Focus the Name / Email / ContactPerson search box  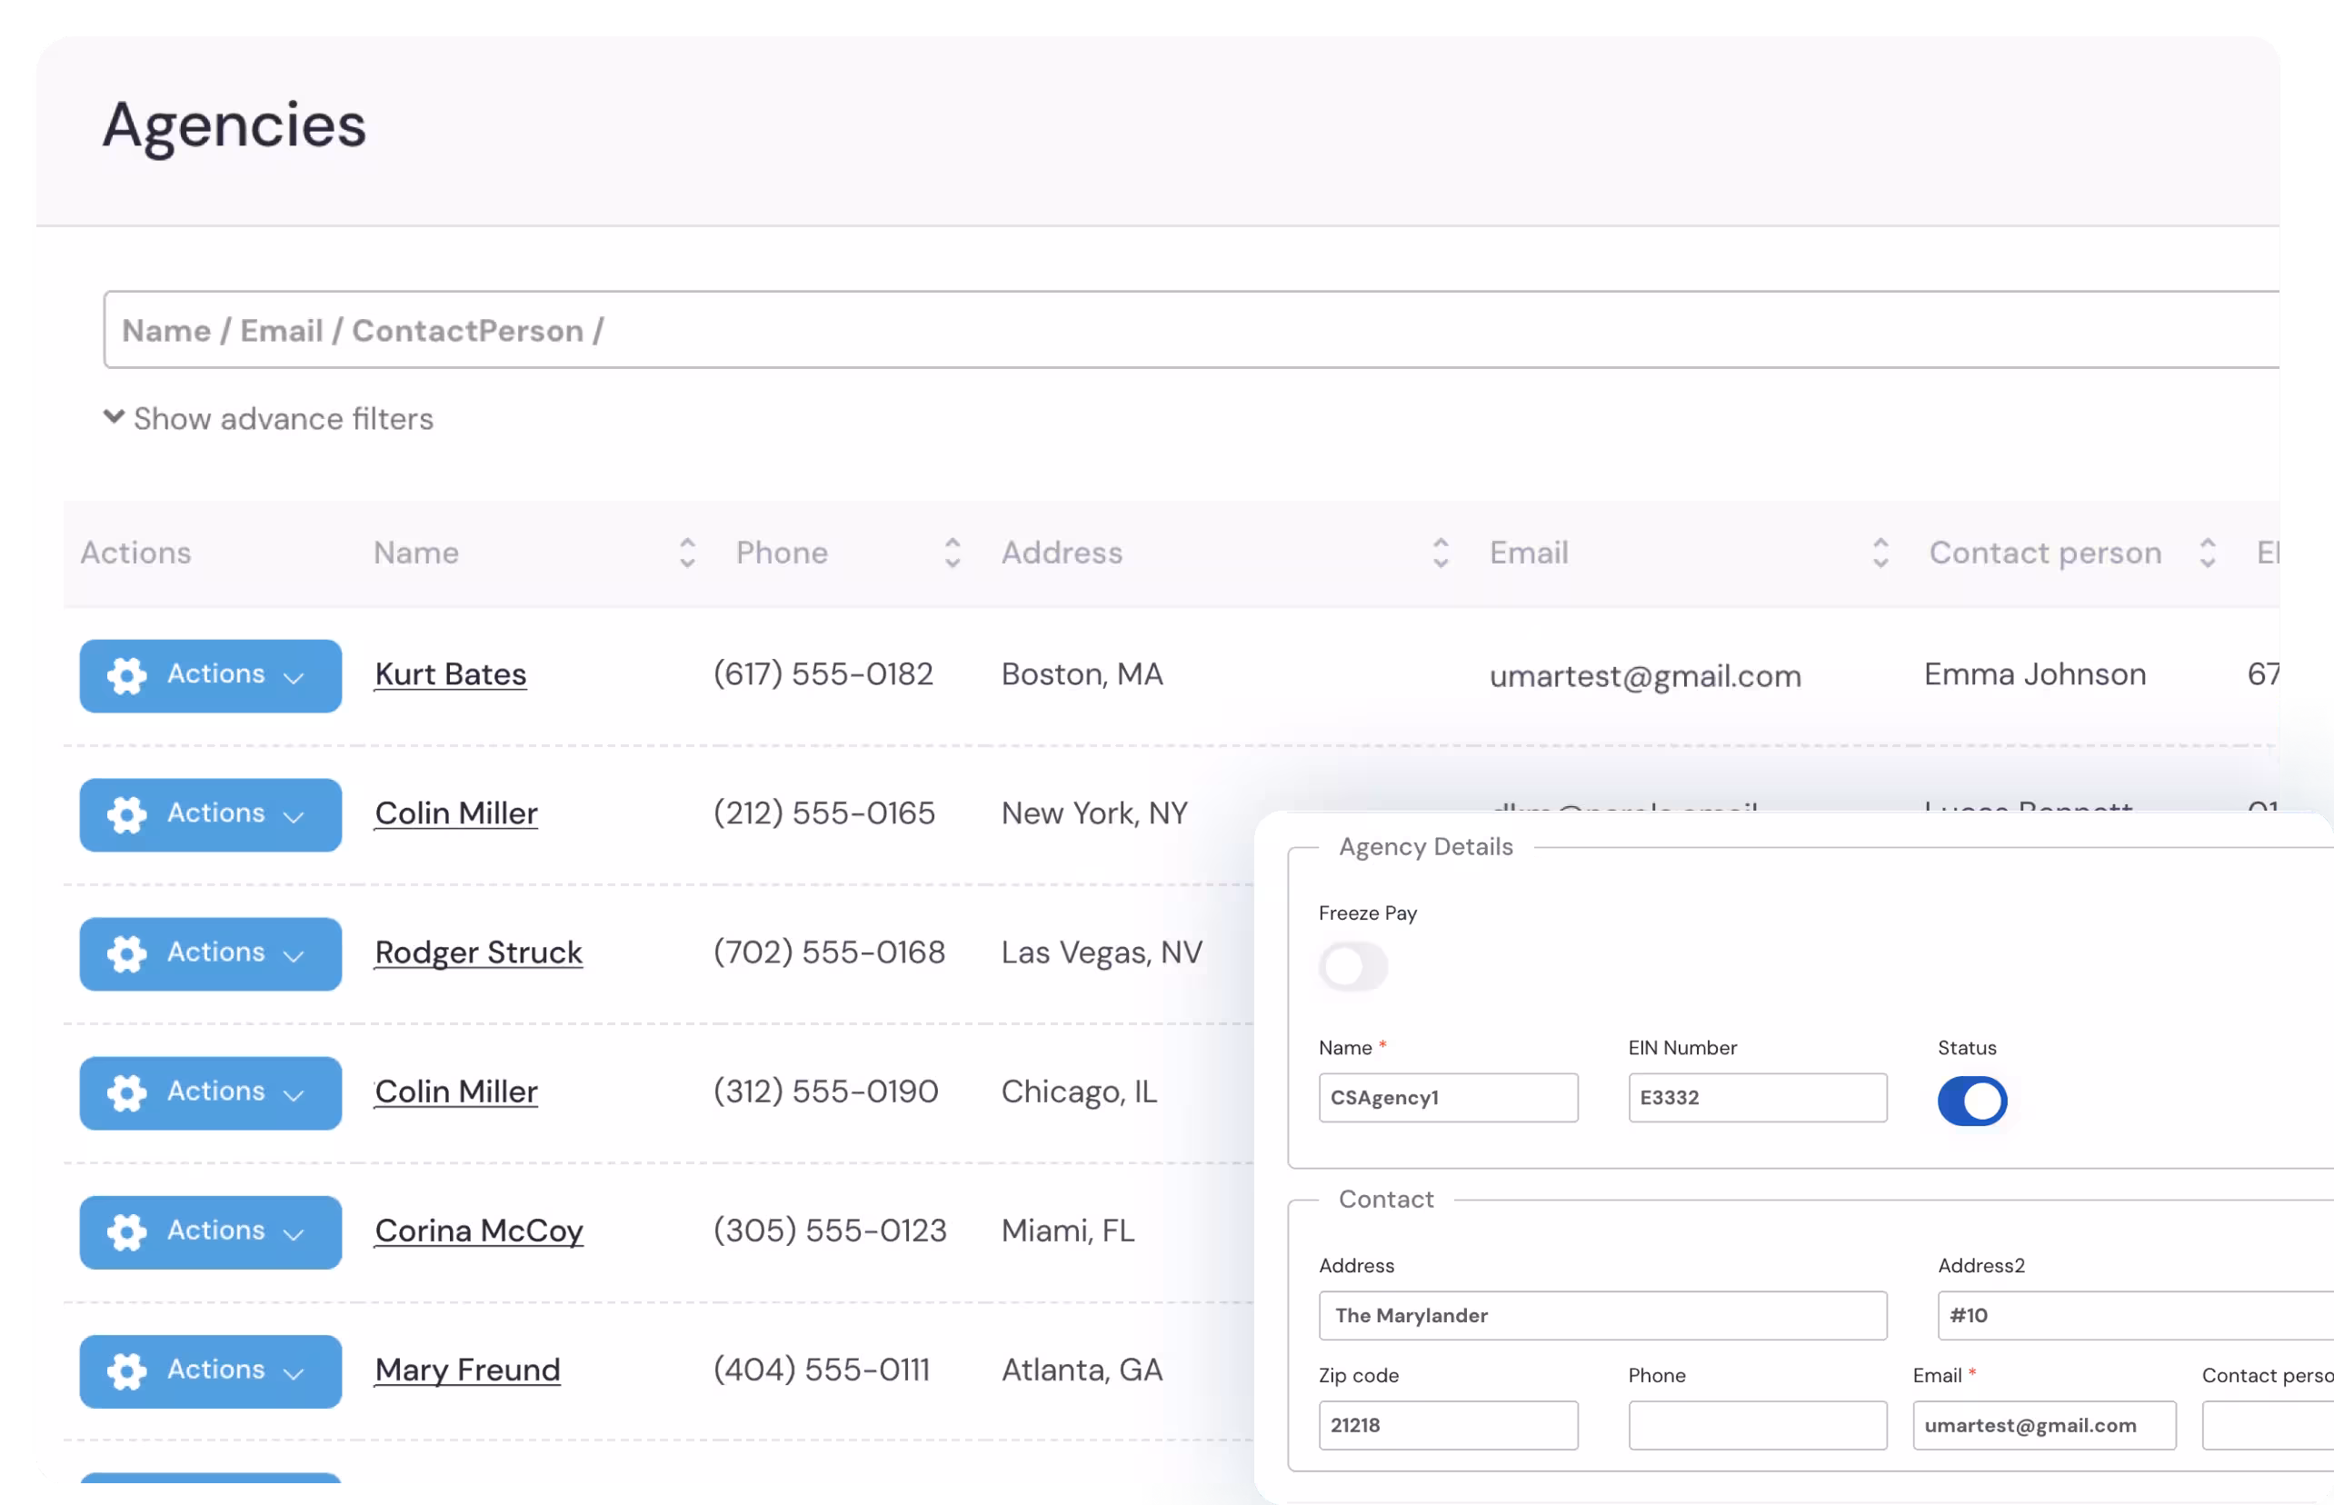click(x=1192, y=329)
